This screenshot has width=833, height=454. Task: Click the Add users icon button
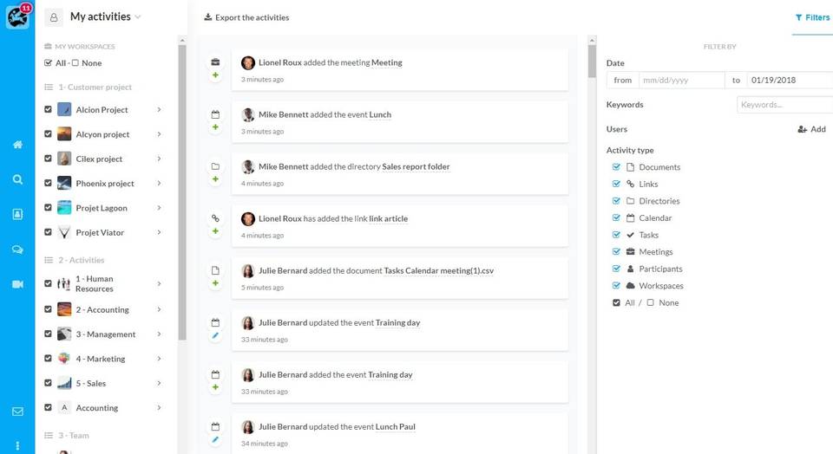point(811,129)
